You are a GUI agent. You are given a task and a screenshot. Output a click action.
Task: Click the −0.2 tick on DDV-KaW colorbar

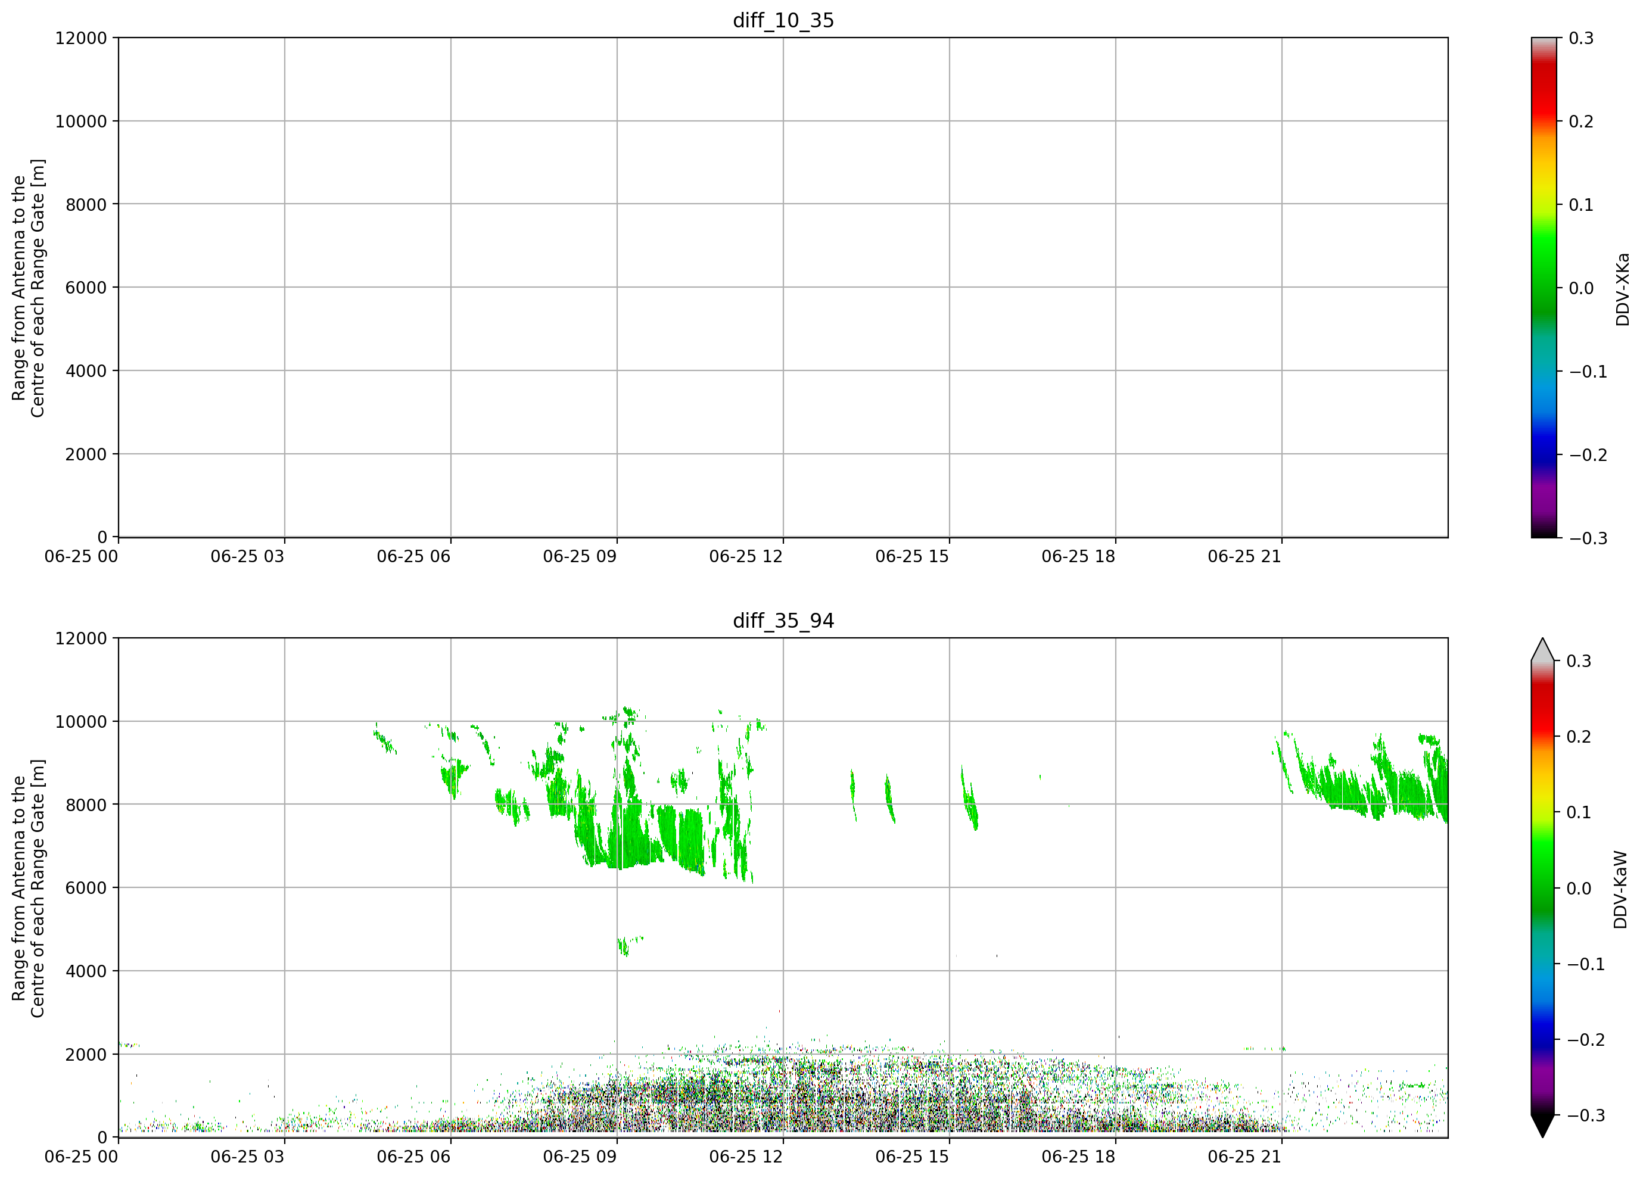click(x=1586, y=1039)
